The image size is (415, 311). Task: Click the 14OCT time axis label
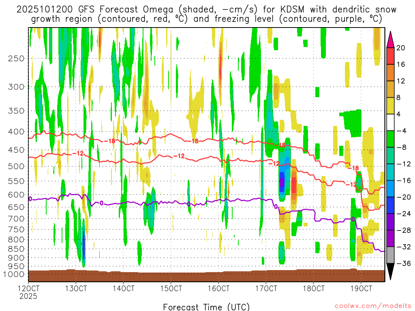point(123,288)
